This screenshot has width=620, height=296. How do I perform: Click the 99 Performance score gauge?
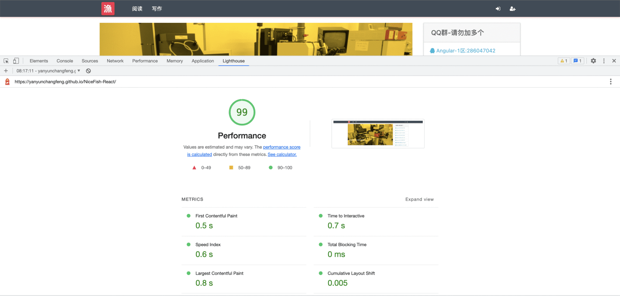pyautogui.click(x=242, y=113)
